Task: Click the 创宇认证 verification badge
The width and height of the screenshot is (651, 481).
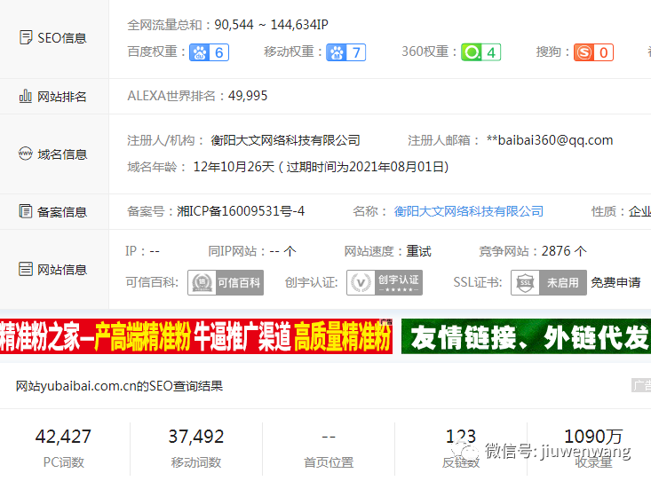Action: click(x=385, y=282)
